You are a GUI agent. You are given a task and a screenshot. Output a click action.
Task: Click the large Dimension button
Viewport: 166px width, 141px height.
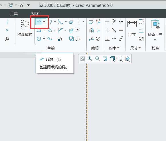click(132, 28)
